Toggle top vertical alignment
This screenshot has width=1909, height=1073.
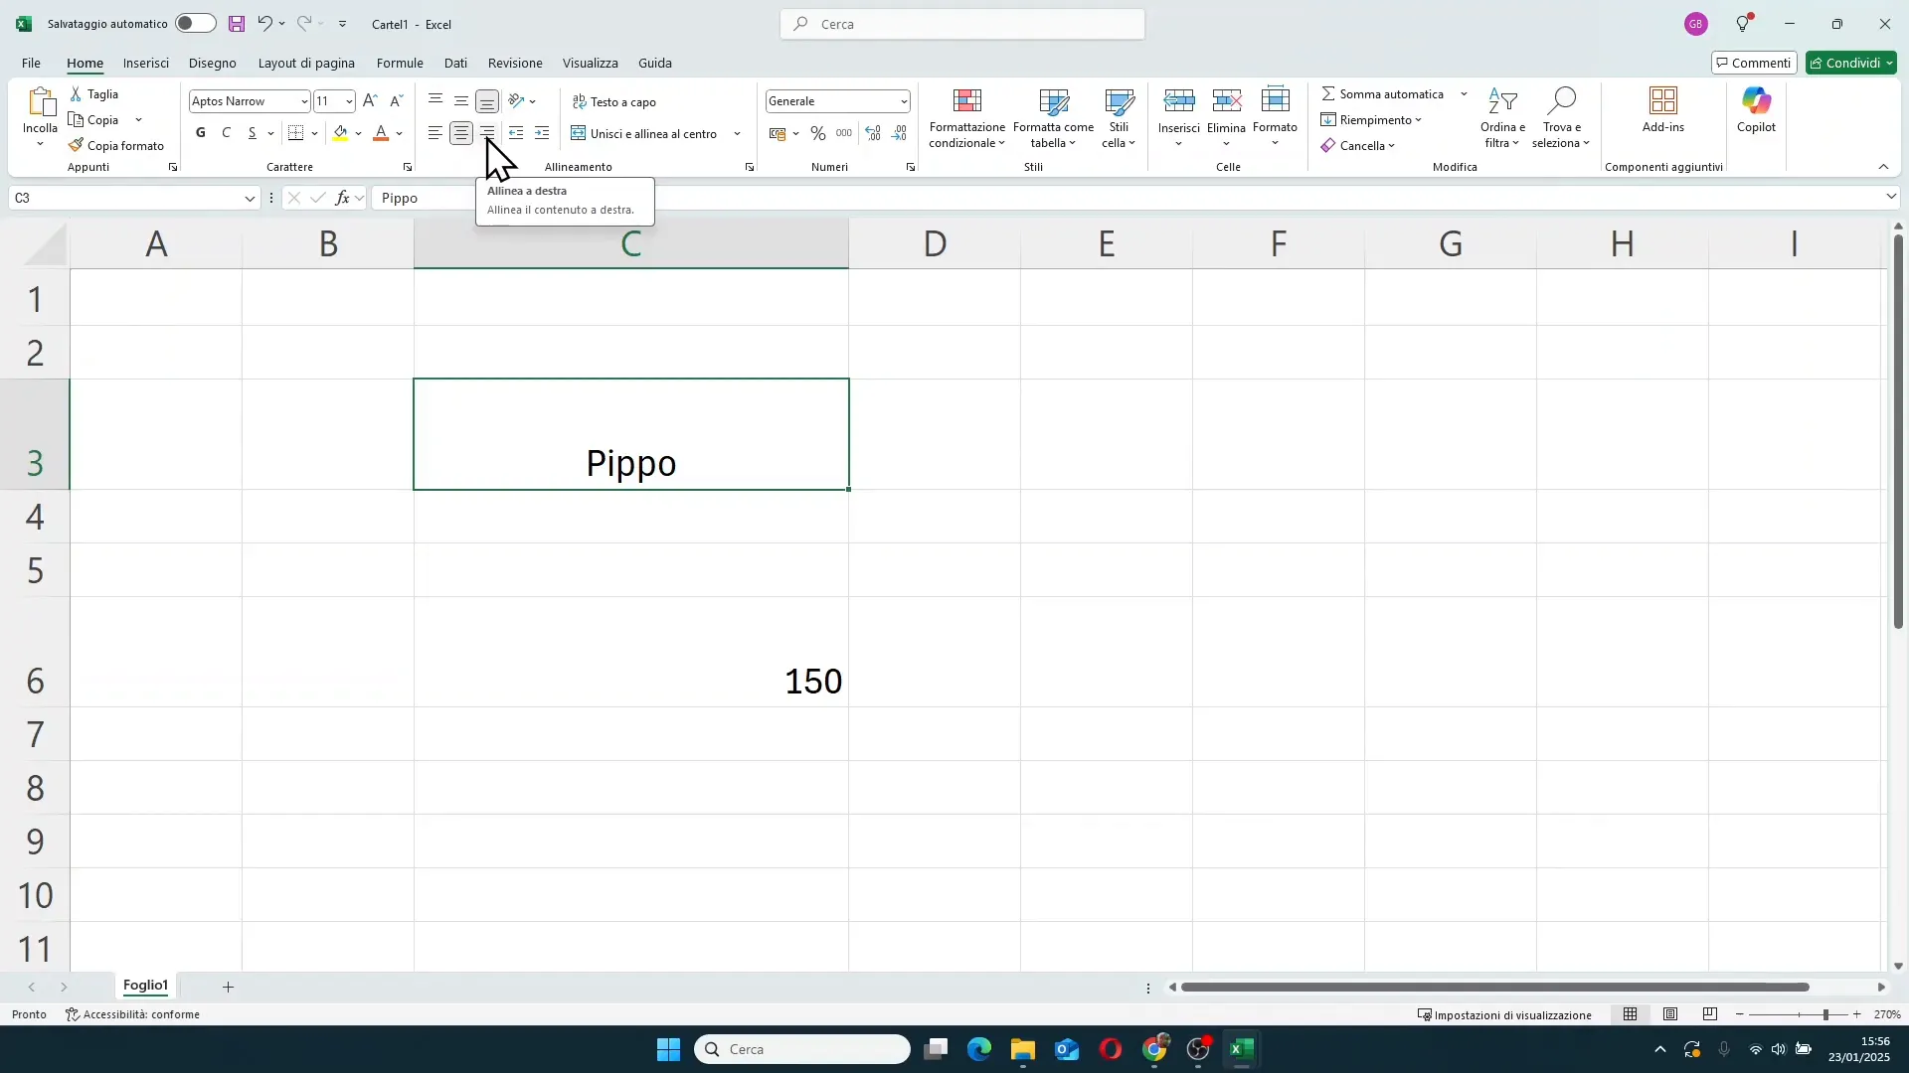(x=435, y=101)
